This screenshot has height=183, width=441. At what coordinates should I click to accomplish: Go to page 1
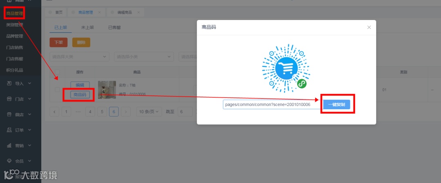67,112
